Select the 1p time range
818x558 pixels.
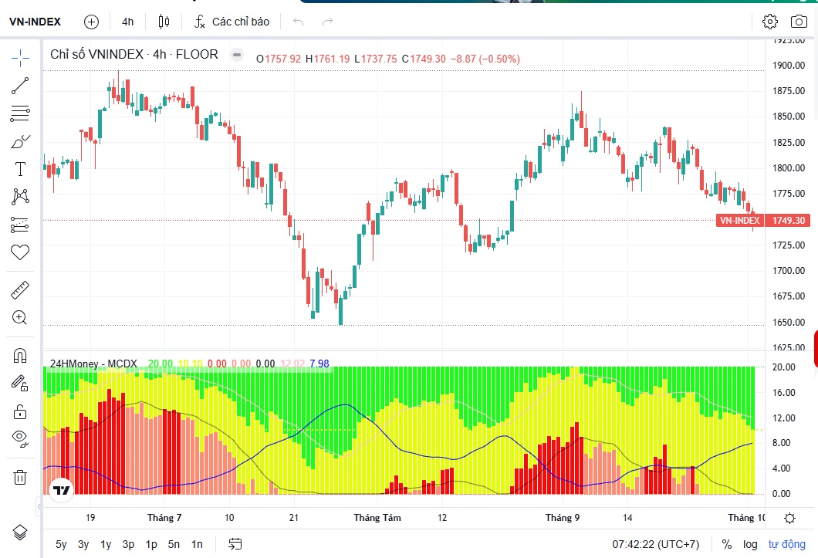[x=151, y=544]
